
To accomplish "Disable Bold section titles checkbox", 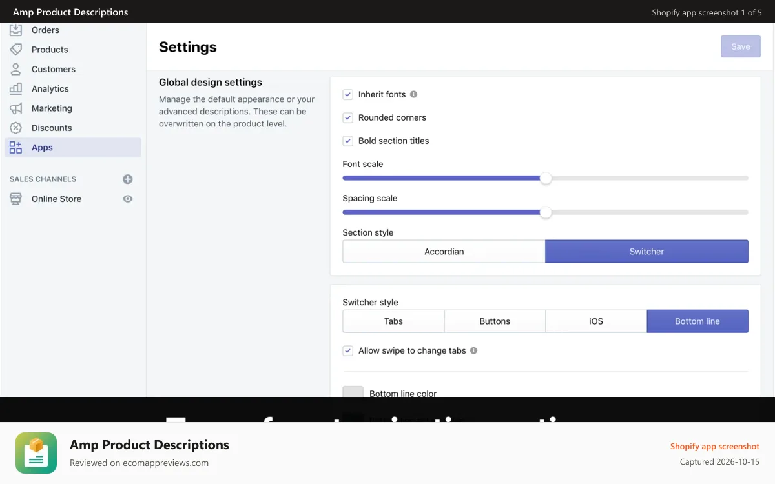I will [348, 141].
